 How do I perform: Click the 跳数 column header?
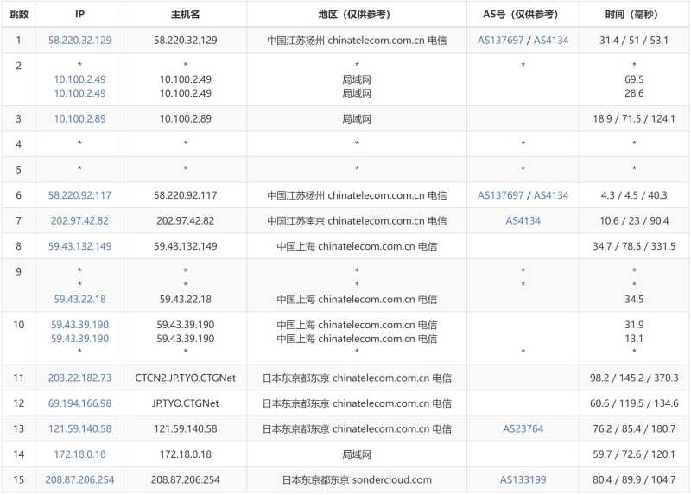[x=18, y=15]
